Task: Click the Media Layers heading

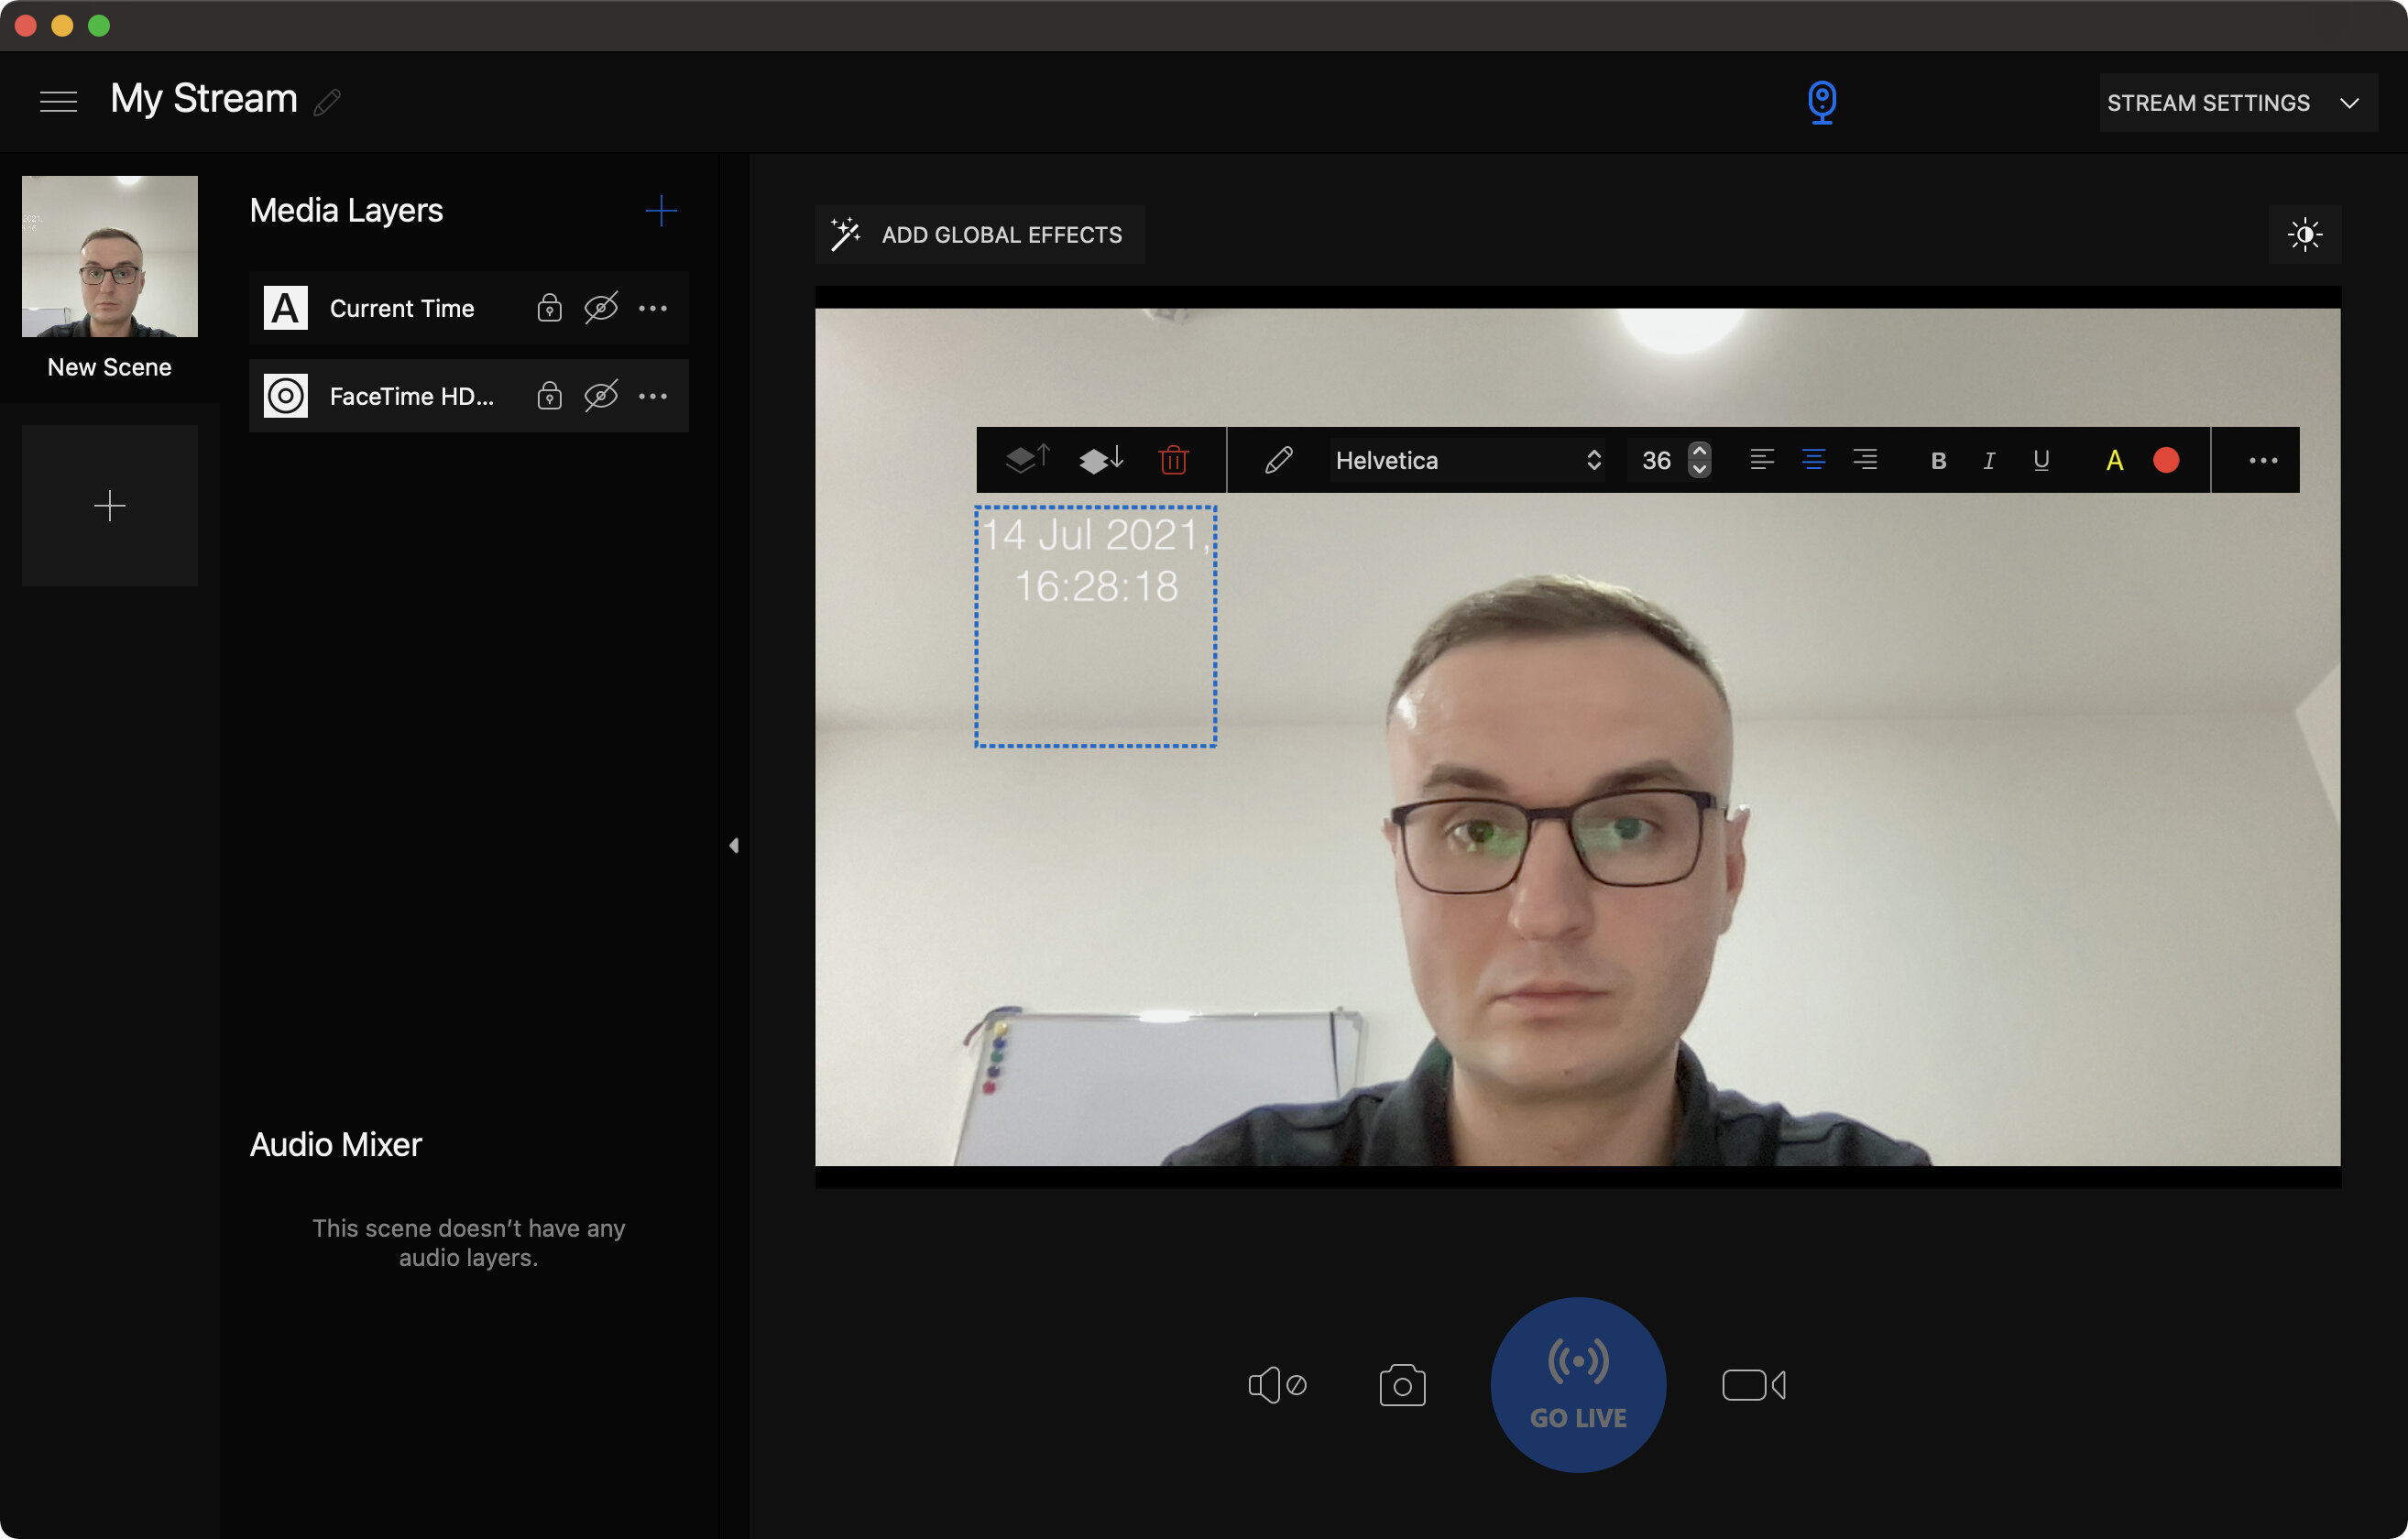Action: coord(346,210)
